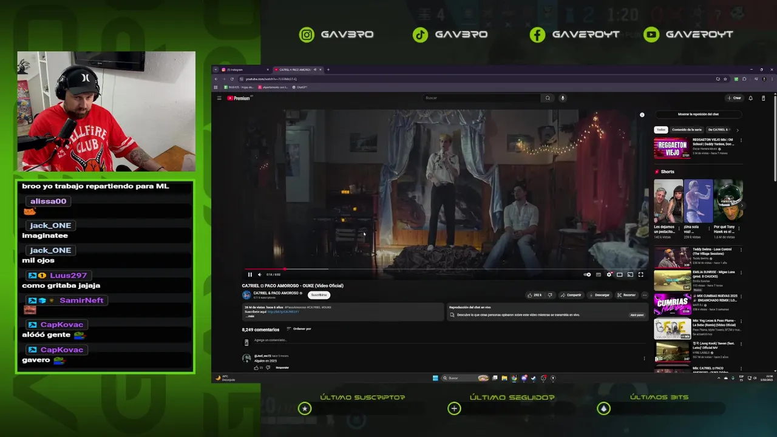The width and height of the screenshot is (777, 437).
Task: Download the video with Descargar
Action: click(599, 295)
